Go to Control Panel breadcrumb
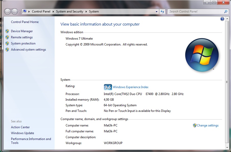 point(41,11)
